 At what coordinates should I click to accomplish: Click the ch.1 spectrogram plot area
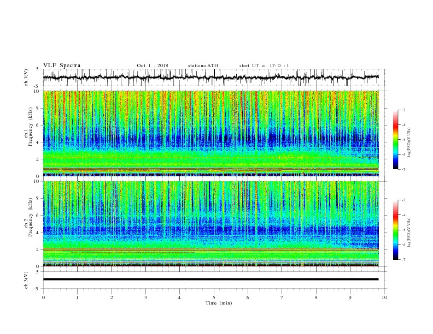click(x=210, y=133)
